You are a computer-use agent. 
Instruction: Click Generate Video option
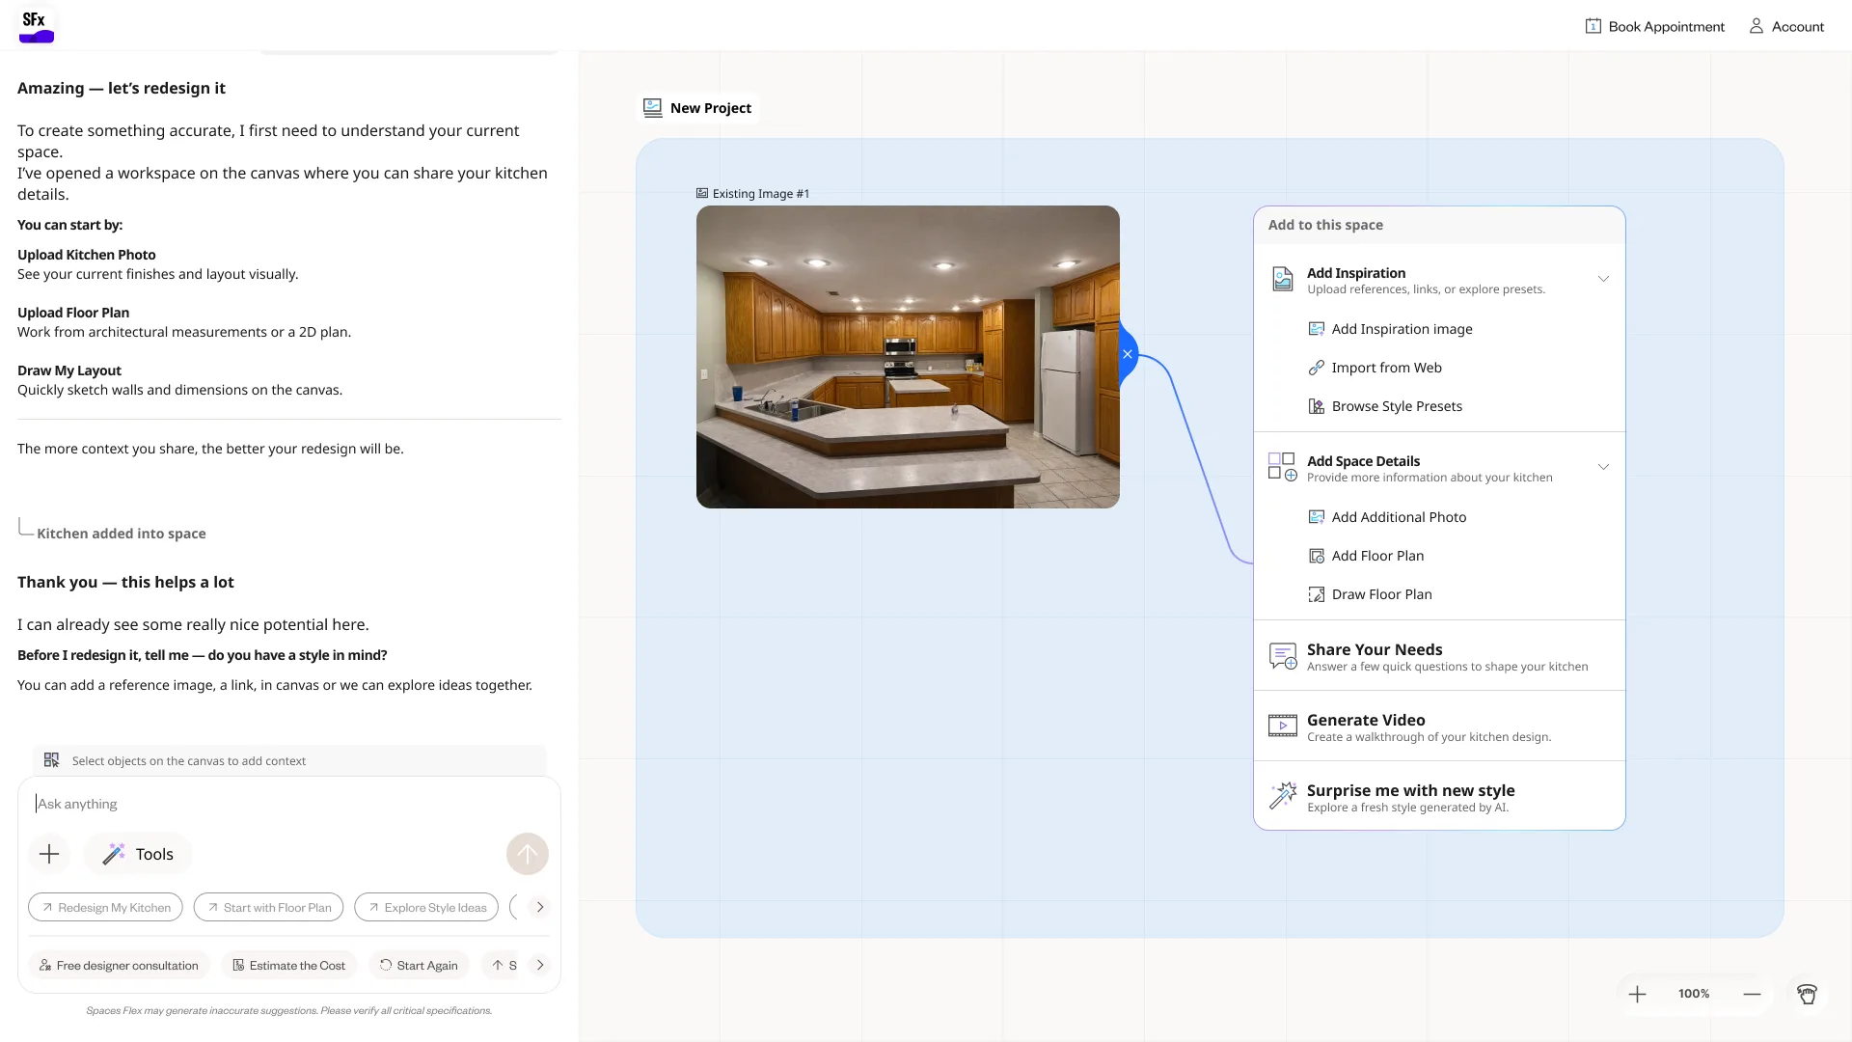point(1439,727)
